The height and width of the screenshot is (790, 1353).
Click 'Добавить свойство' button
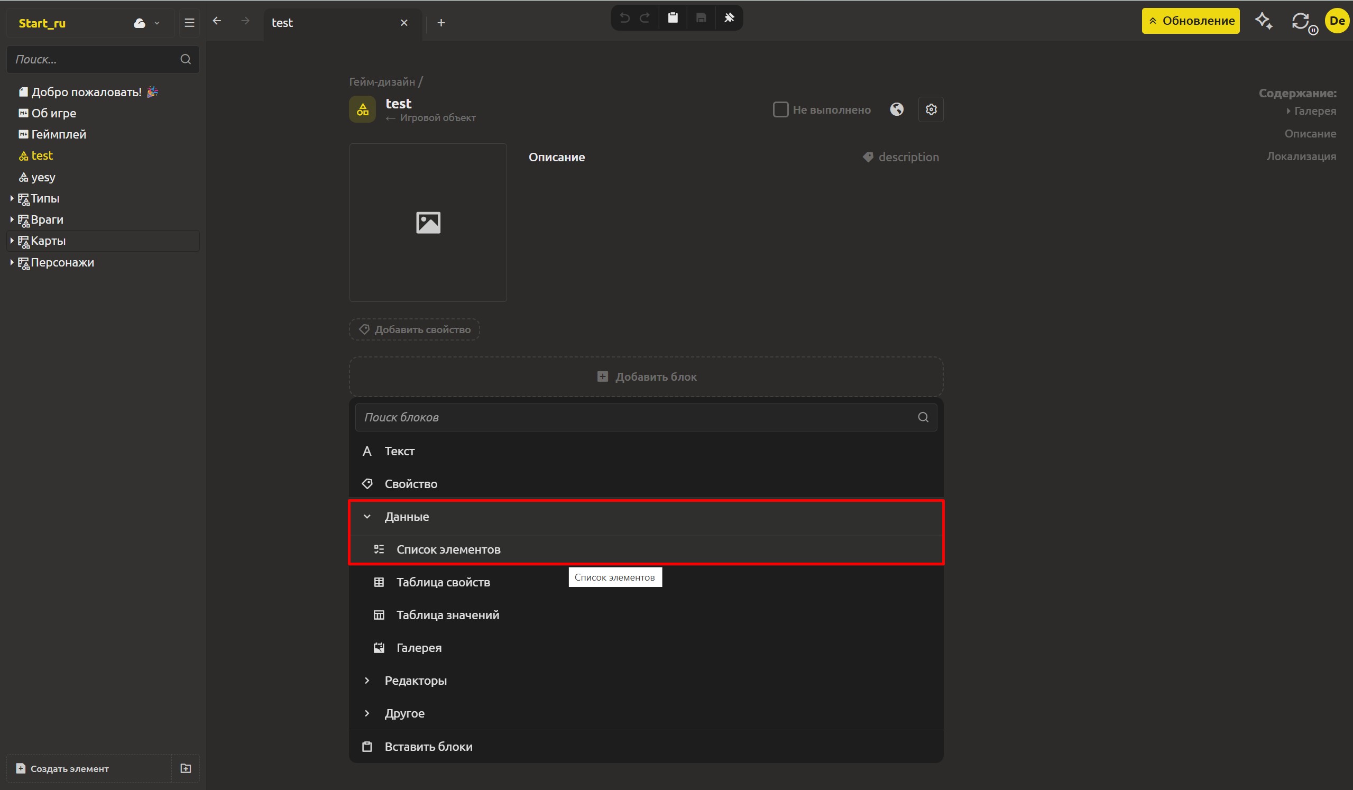click(x=414, y=329)
